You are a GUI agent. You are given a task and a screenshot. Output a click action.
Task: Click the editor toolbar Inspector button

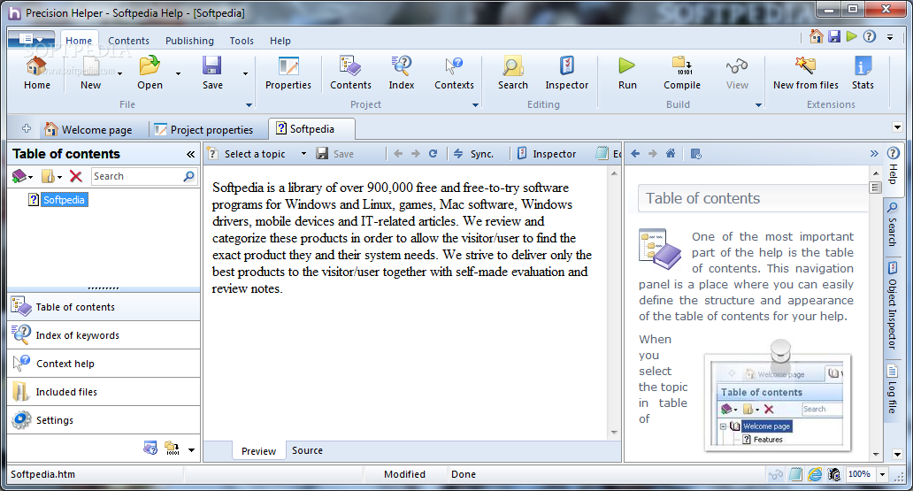click(547, 154)
